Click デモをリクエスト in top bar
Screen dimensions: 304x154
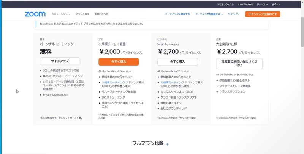click(225, 5)
